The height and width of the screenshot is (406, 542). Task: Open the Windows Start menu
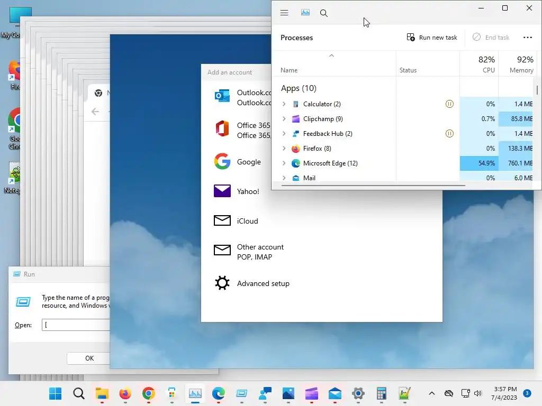pos(55,393)
